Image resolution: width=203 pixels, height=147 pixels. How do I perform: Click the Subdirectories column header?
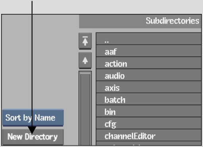point(140,21)
